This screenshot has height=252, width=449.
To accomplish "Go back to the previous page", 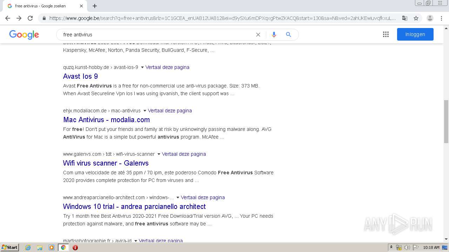I will point(8,18).
